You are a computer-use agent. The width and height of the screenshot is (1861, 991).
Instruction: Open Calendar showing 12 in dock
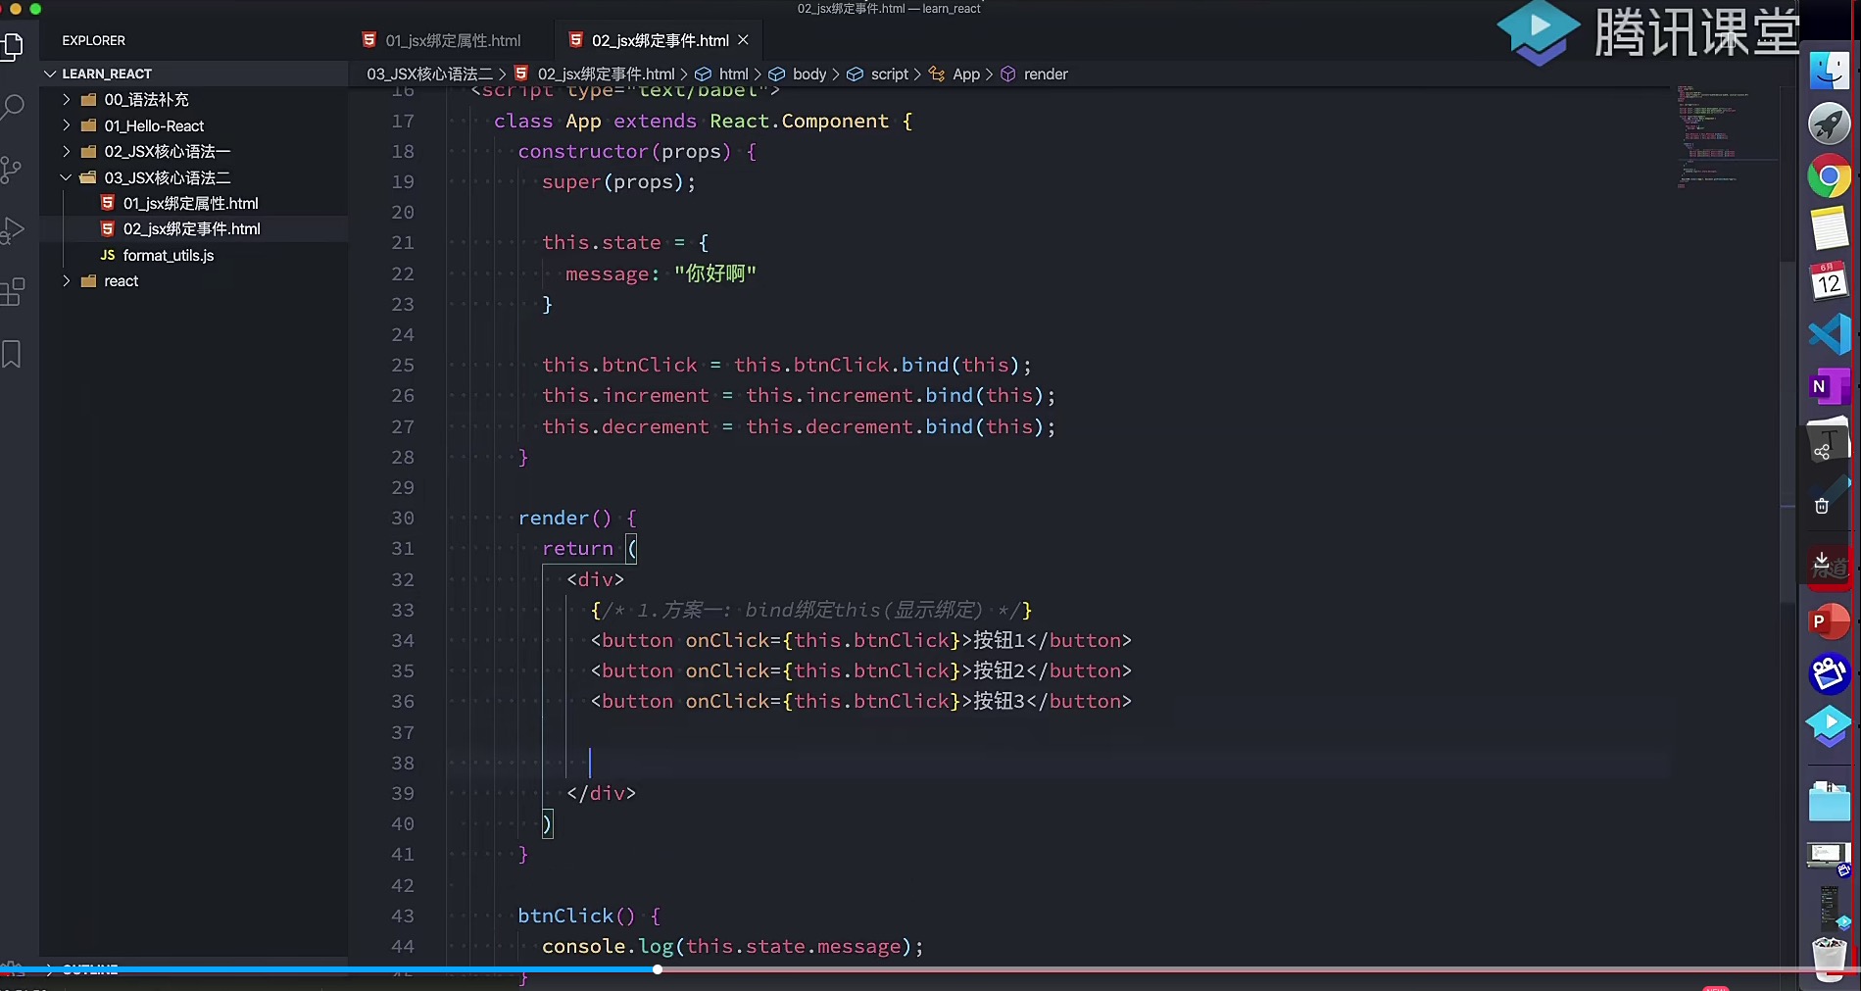point(1829,282)
